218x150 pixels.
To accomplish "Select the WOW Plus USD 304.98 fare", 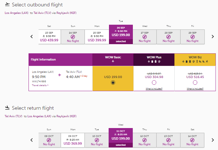I will point(154,83).
